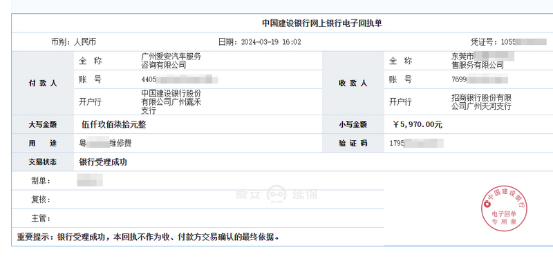This screenshot has width=553, height=263.
Task: Click the 大写金额 label cell
Action: click(x=43, y=124)
